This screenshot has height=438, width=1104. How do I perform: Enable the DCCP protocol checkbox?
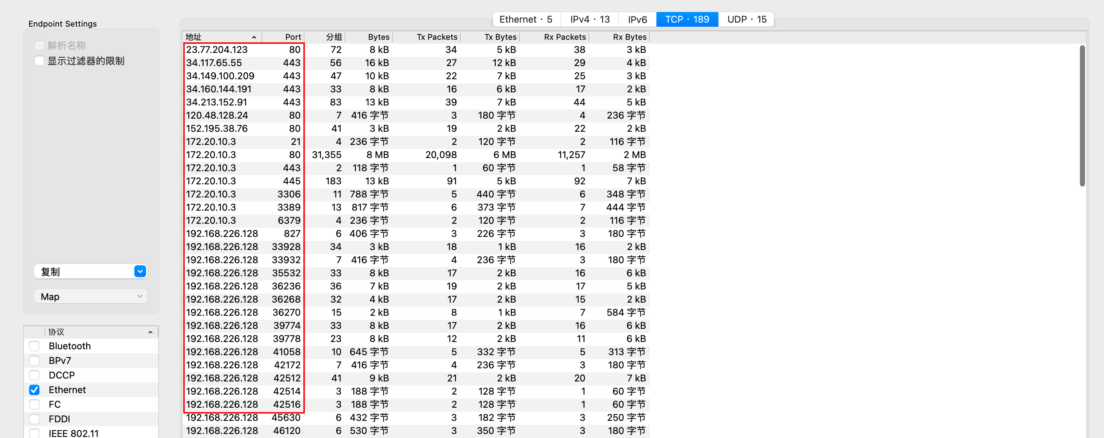click(x=34, y=375)
